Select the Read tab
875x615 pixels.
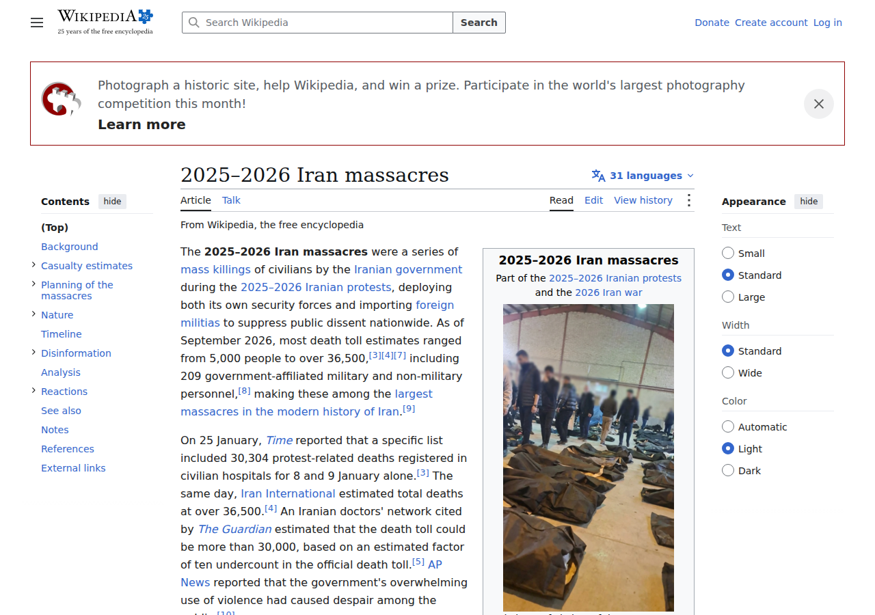click(x=561, y=200)
